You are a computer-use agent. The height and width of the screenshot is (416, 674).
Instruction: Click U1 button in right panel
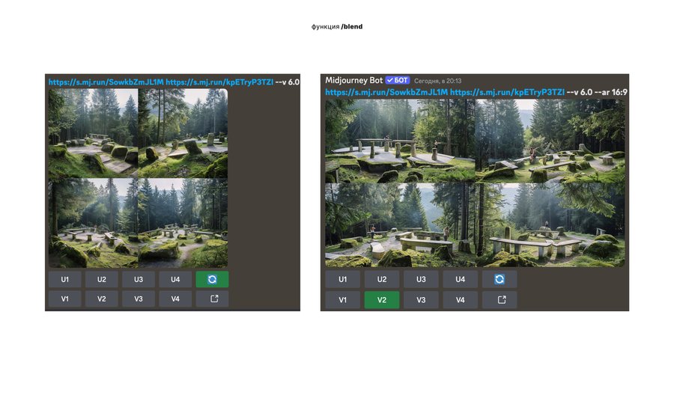coord(342,280)
